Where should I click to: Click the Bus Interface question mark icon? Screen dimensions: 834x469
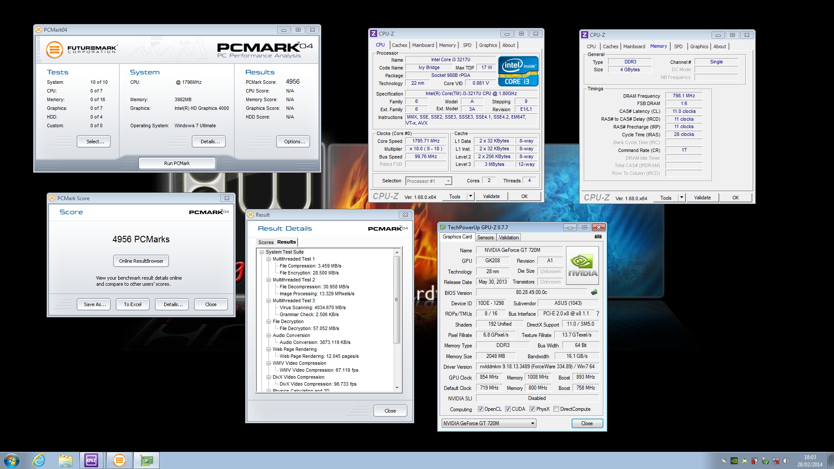598,314
